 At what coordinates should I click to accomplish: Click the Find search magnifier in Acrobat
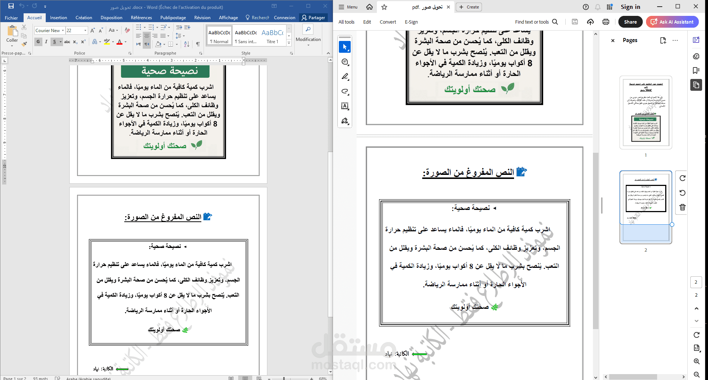(555, 22)
